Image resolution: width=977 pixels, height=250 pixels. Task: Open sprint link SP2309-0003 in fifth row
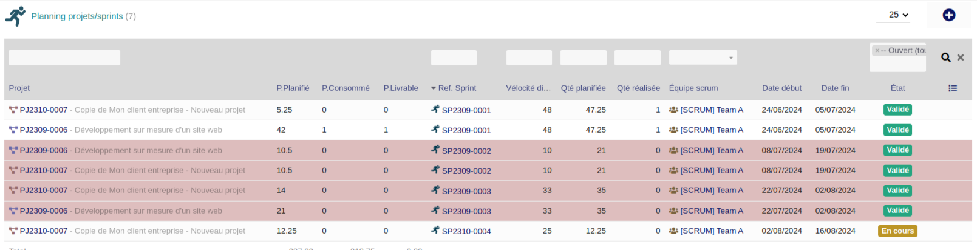pos(466,191)
